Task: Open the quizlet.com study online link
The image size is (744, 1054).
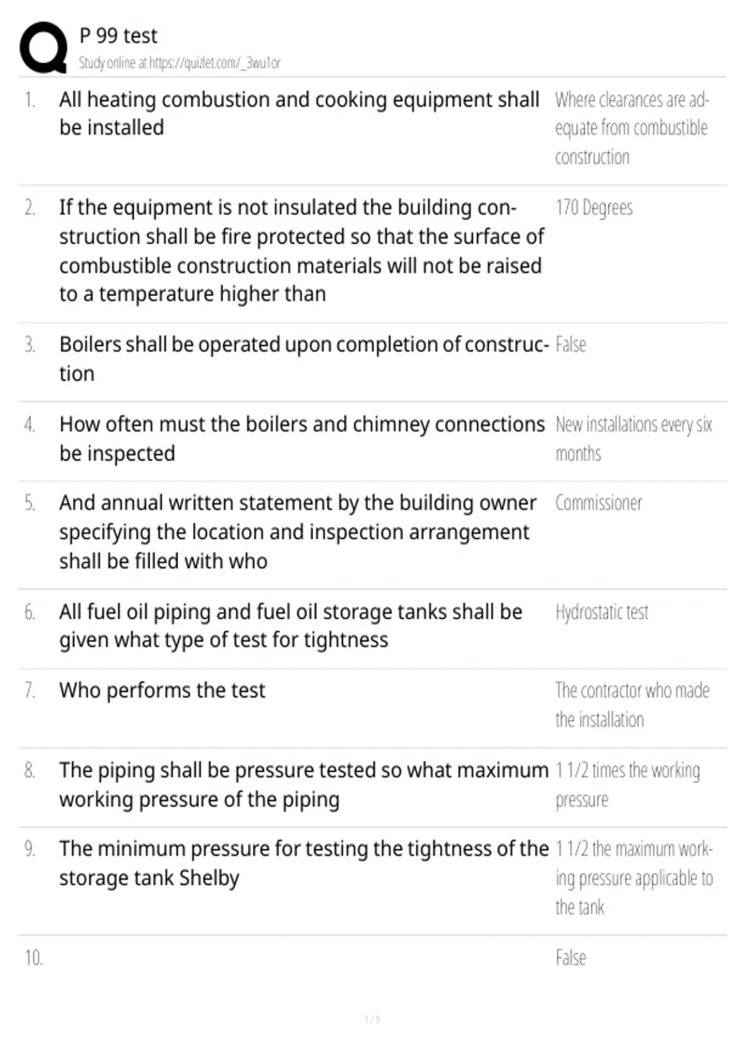Action: (180, 63)
